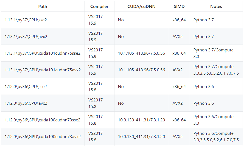This screenshot has height=146, width=244.
Task: Click CUDA version in the cuda101cudnn75sse2 row
Action: click(141, 53)
